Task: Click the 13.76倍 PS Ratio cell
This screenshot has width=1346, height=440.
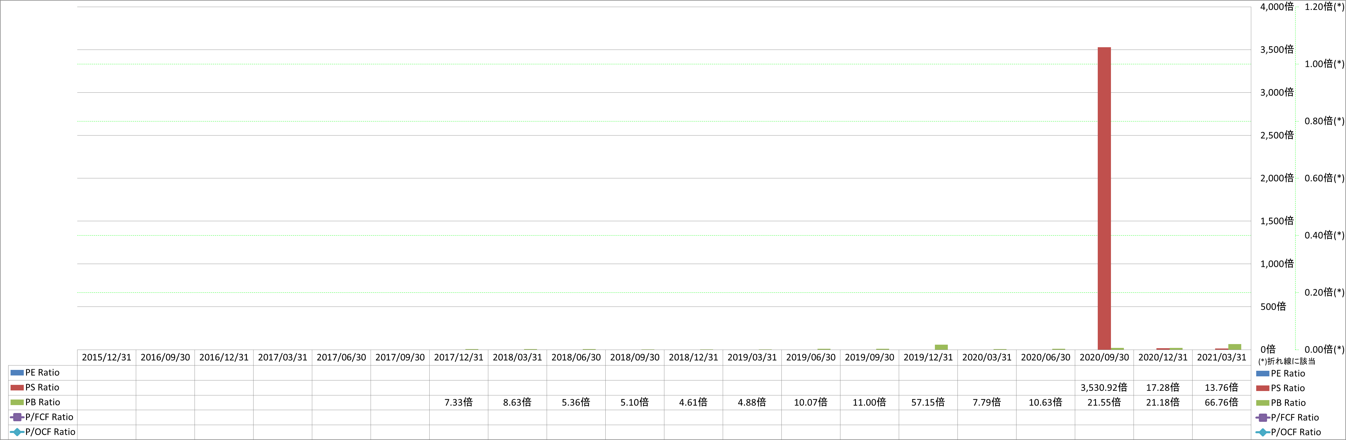Action: pyautogui.click(x=1221, y=387)
